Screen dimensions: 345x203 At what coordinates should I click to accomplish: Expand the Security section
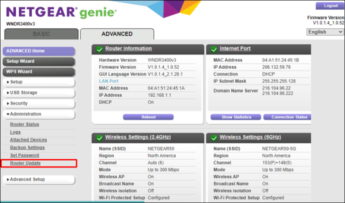38,103
